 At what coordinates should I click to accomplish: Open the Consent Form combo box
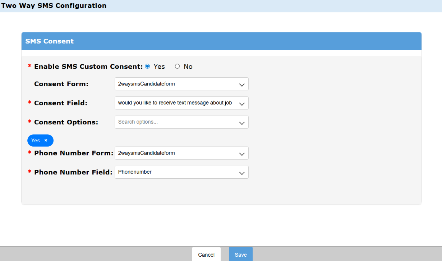click(x=176, y=84)
